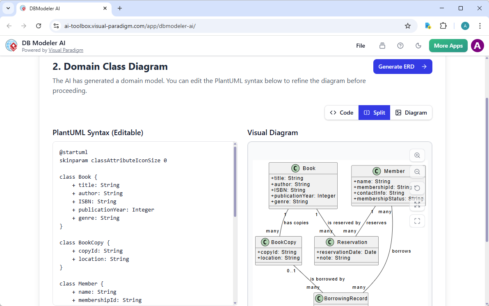The height and width of the screenshot is (306, 489).
Task: Open the browser profile avatar menu
Action: 465,25
